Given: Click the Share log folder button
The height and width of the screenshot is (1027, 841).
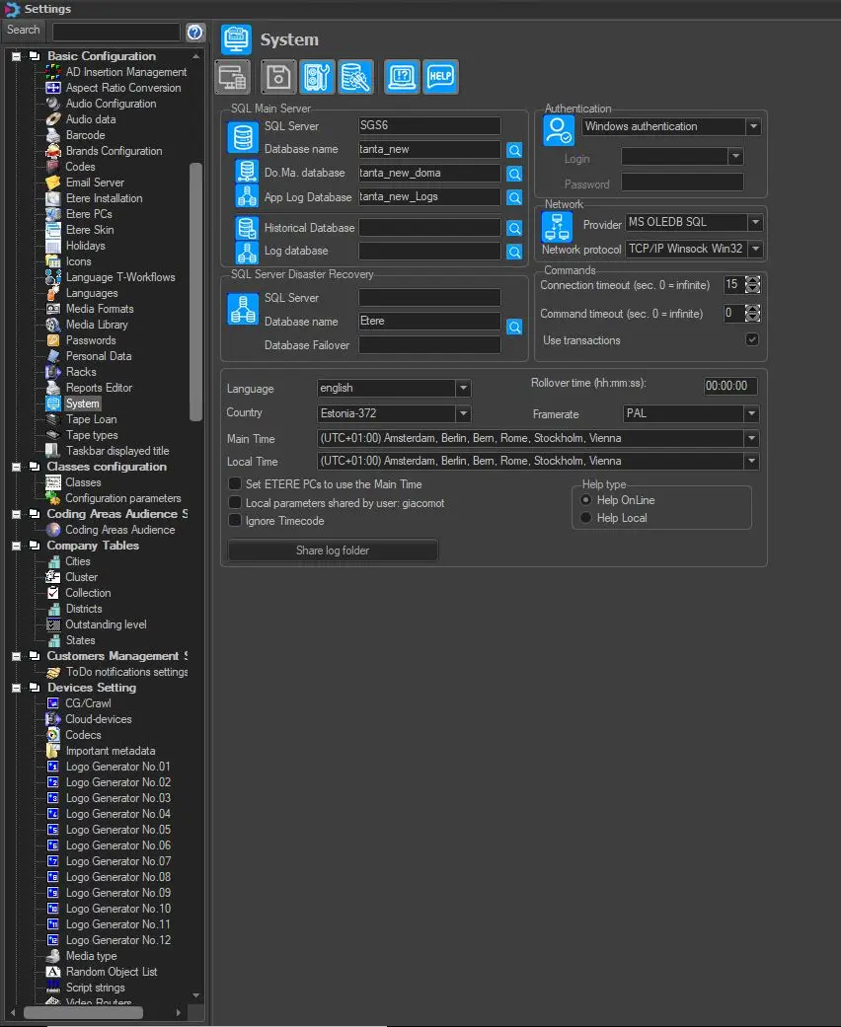Looking at the screenshot, I should [333, 550].
